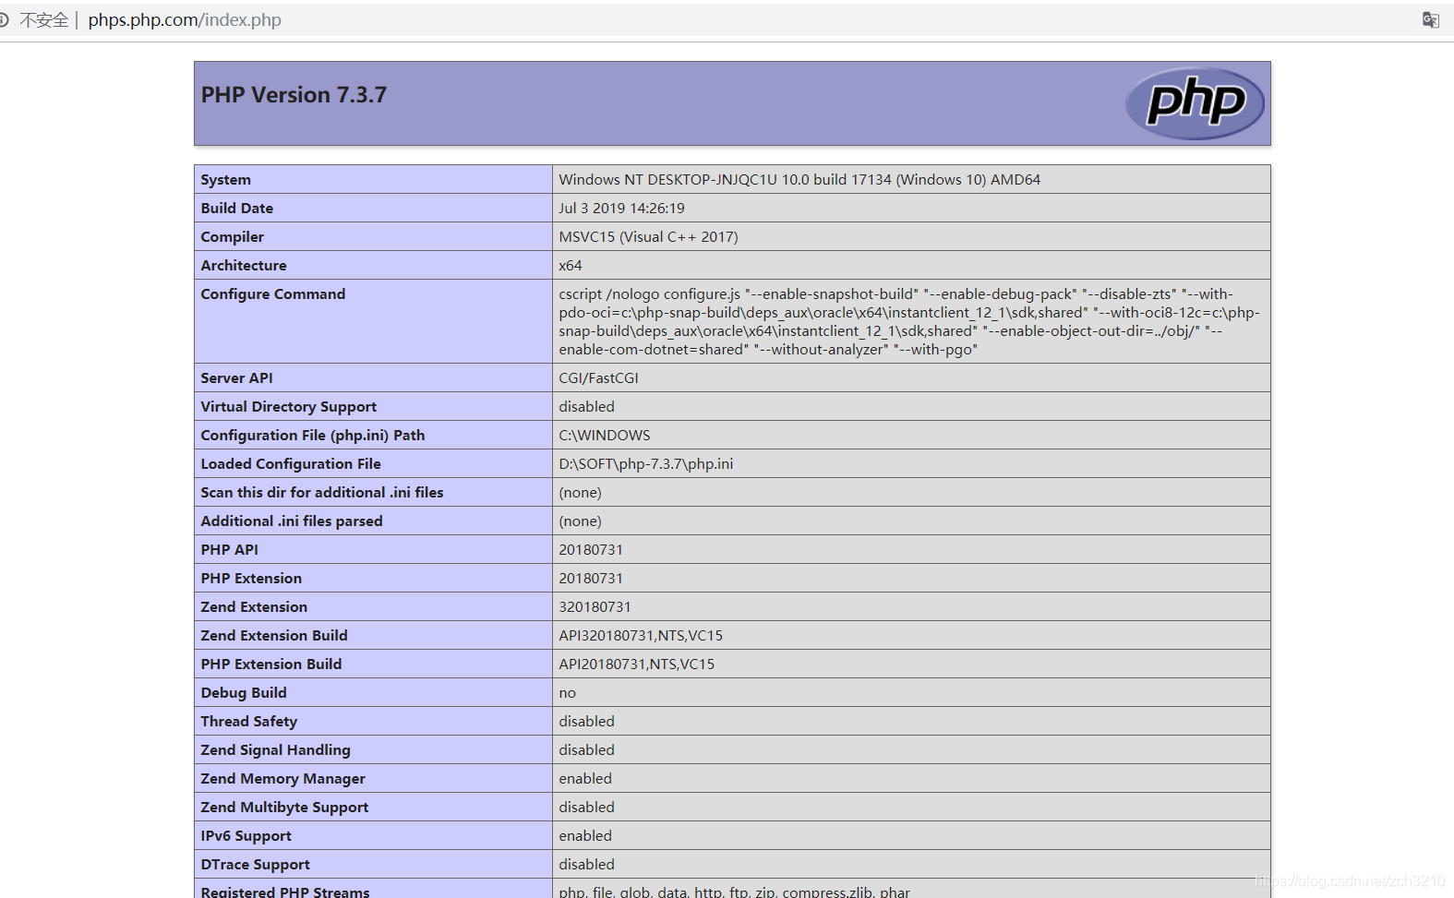Screen dimensions: 1454x898
Task: Click the 'MSVC15 (Visual C++ 2017)' value
Action: point(648,236)
